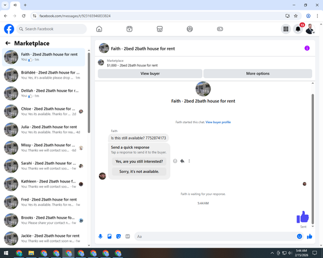Click the Search Facebook field
The image size is (323, 258).
[x=52, y=29]
